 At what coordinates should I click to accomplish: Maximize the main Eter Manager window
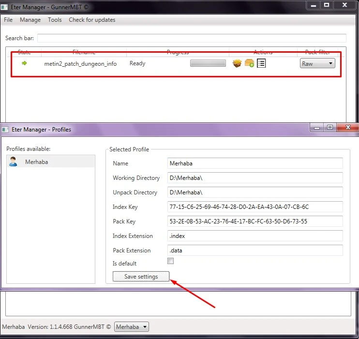click(327, 5)
